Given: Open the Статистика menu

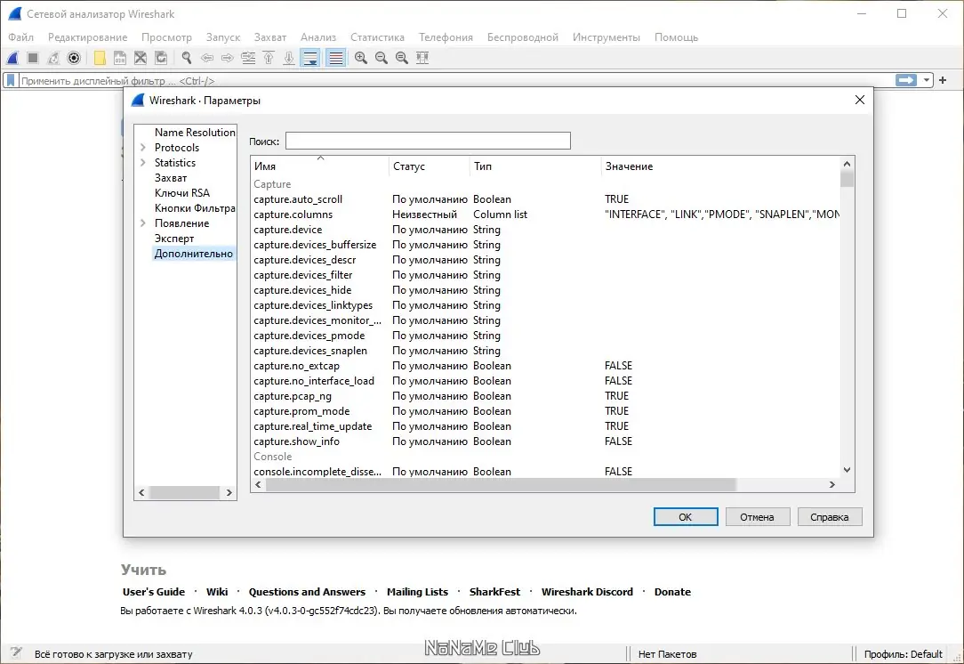Looking at the screenshot, I should pos(377,37).
